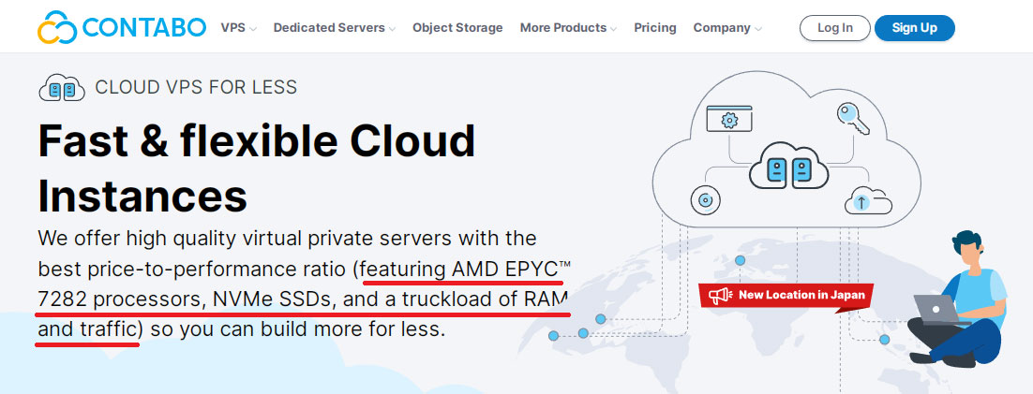Image resolution: width=1033 pixels, height=394 pixels.
Task: Expand the VPS dropdown chevron
Action: [253, 28]
